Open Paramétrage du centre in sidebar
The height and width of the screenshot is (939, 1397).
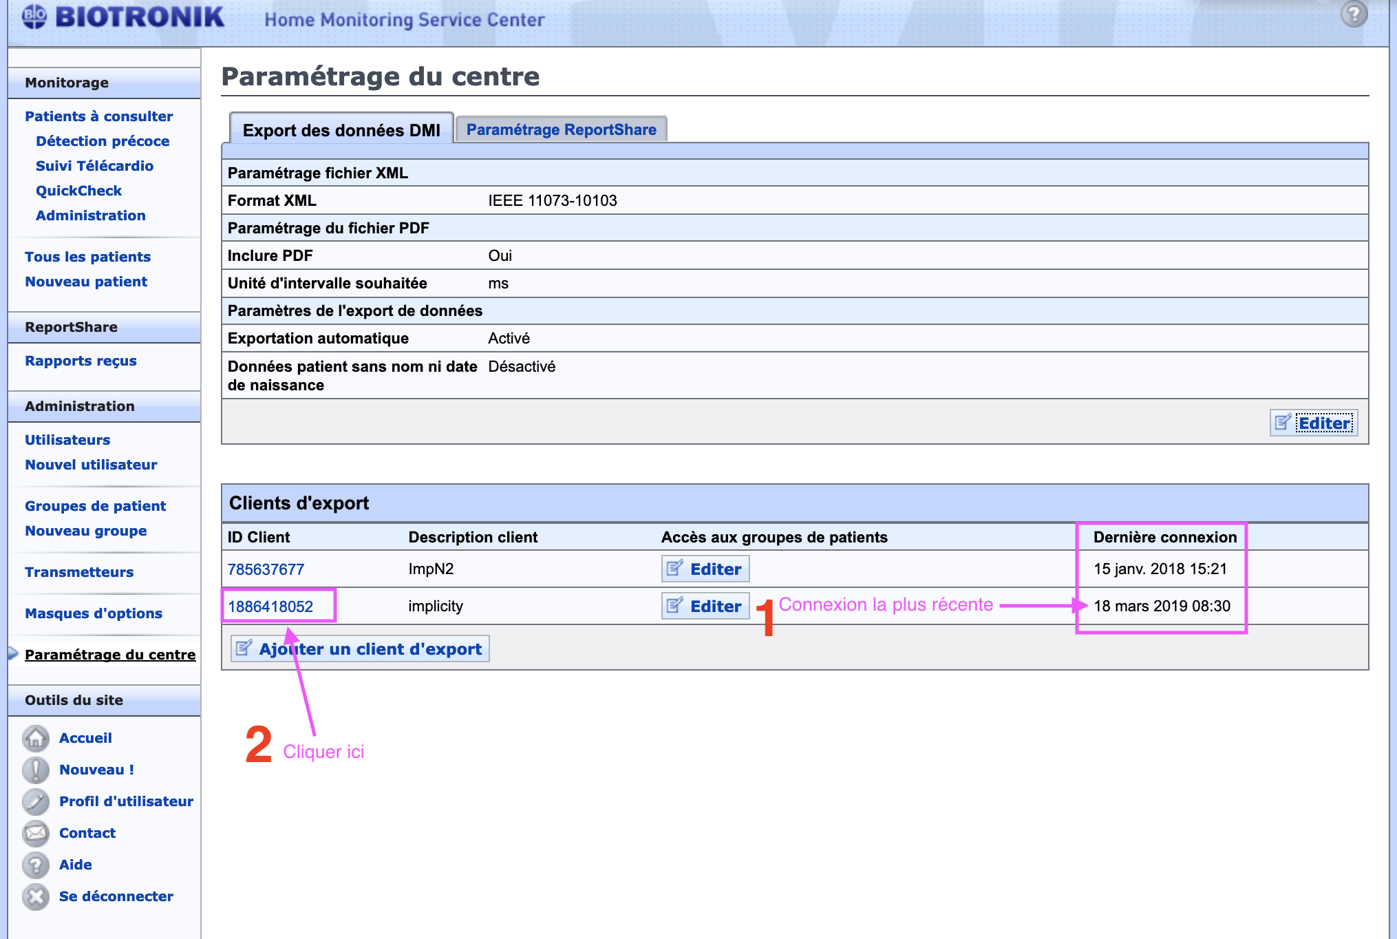pyautogui.click(x=110, y=655)
